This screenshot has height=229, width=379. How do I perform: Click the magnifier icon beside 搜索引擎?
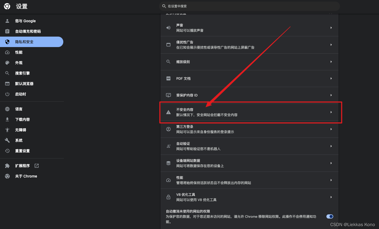click(7, 73)
